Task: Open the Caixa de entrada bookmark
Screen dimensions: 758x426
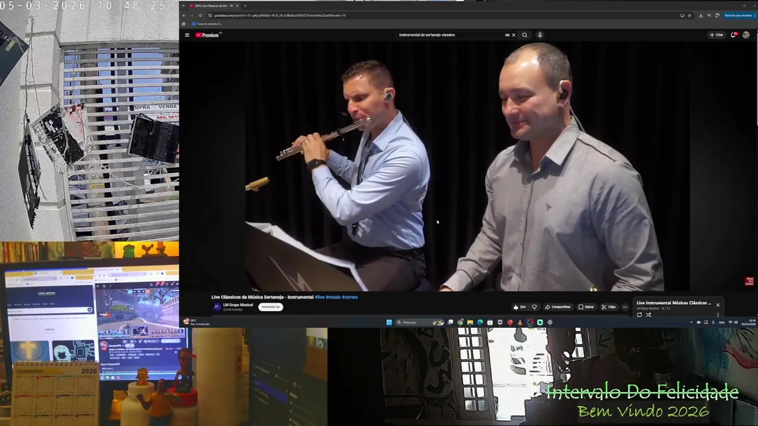Action: click(x=207, y=24)
